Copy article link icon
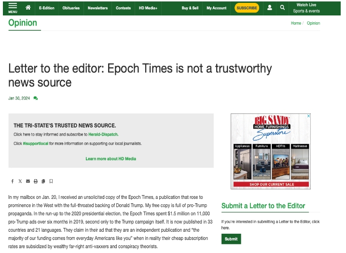This screenshot has height=253, width=346. tap(43, 181)
